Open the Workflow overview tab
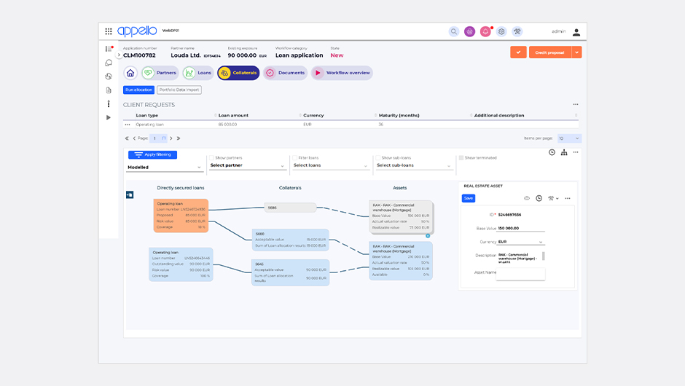 (341, 73)
